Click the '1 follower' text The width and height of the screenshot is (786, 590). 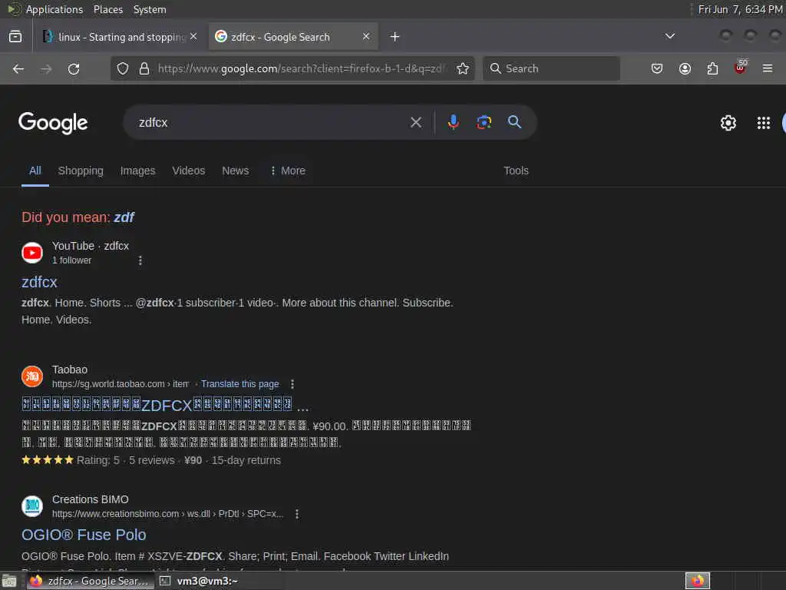click(x=72, y=260)
